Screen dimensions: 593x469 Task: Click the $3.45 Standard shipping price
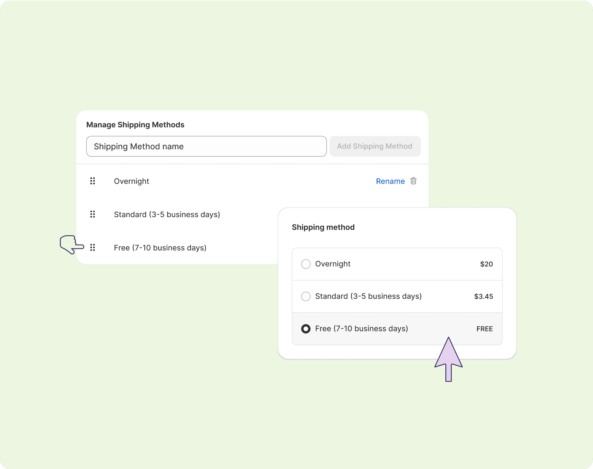click(483, 297)
